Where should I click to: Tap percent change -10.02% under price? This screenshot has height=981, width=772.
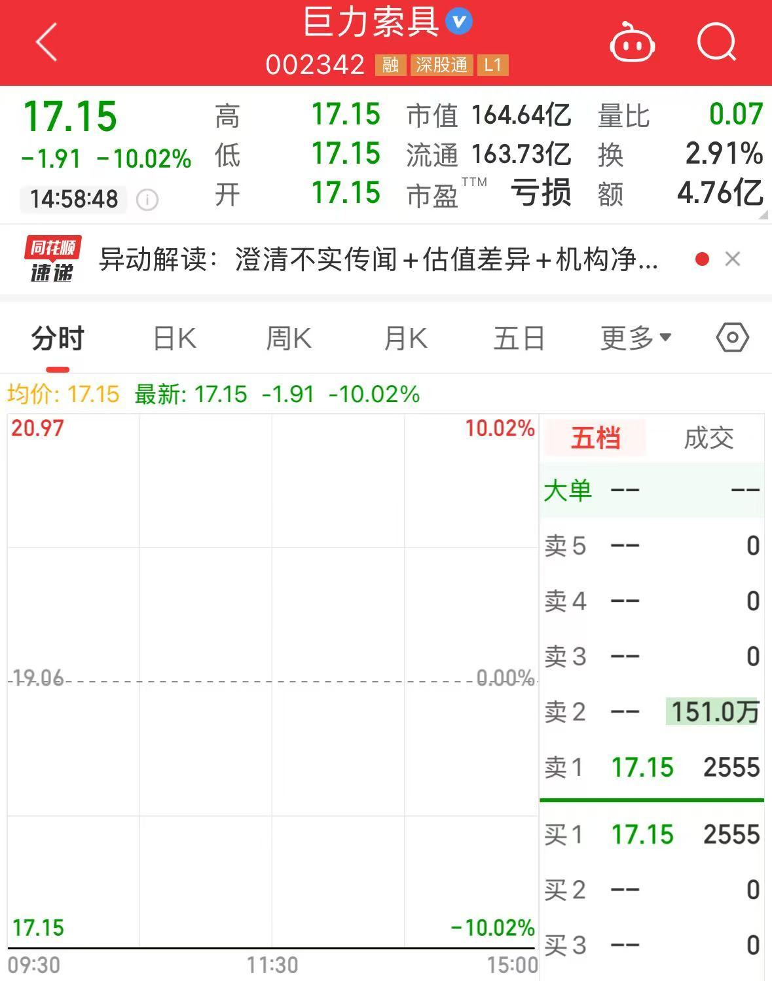click(x=144, y=158)
